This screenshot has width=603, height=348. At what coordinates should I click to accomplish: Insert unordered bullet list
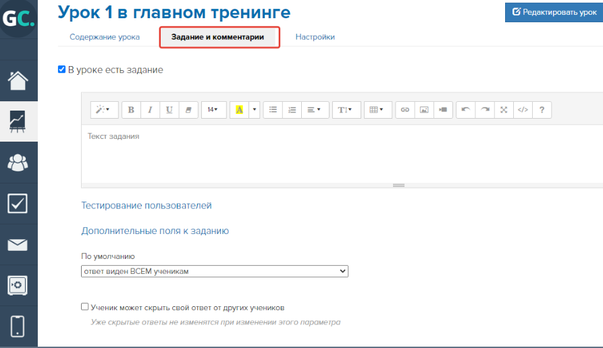click(273, 110)
